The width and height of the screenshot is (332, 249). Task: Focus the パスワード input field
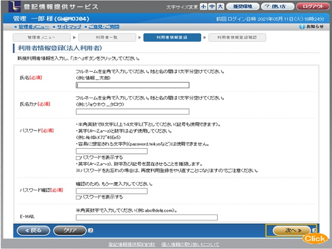(x=111, y=151)
